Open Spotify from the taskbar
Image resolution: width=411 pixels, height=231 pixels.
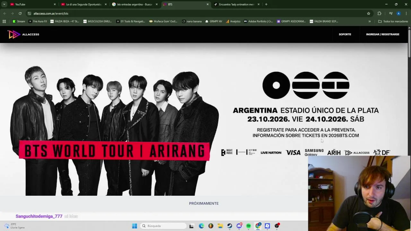(249, 226)
